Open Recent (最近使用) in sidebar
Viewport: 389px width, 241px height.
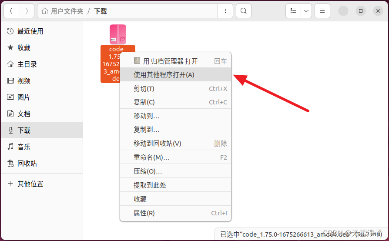(x=30, y=31)
